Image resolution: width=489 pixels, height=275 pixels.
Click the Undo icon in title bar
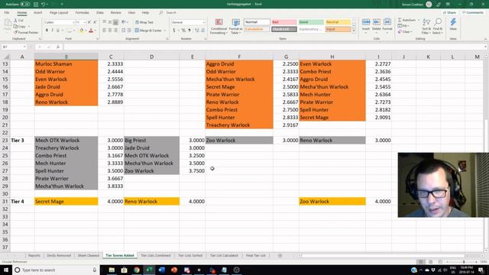point(43,5)
